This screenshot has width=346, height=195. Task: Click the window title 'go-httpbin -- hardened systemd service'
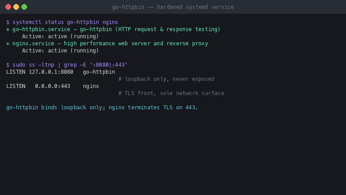pyautogui.click(x=173, y=7)
